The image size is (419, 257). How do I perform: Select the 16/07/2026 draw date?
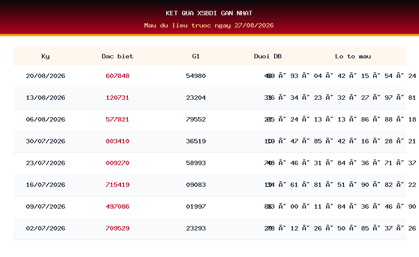point(45,185)
